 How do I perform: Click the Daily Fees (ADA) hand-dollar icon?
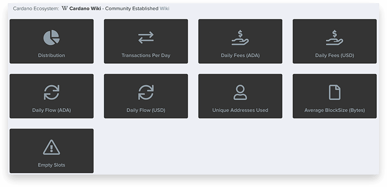tap(240, 38)
